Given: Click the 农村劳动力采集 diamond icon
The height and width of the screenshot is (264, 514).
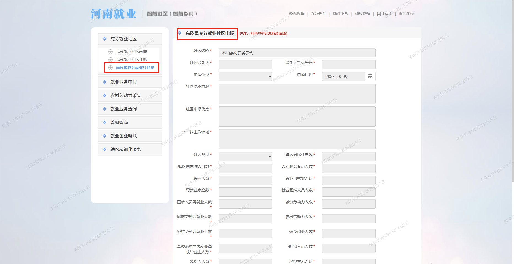Looking at the screenshot, I should coord(104,95).
